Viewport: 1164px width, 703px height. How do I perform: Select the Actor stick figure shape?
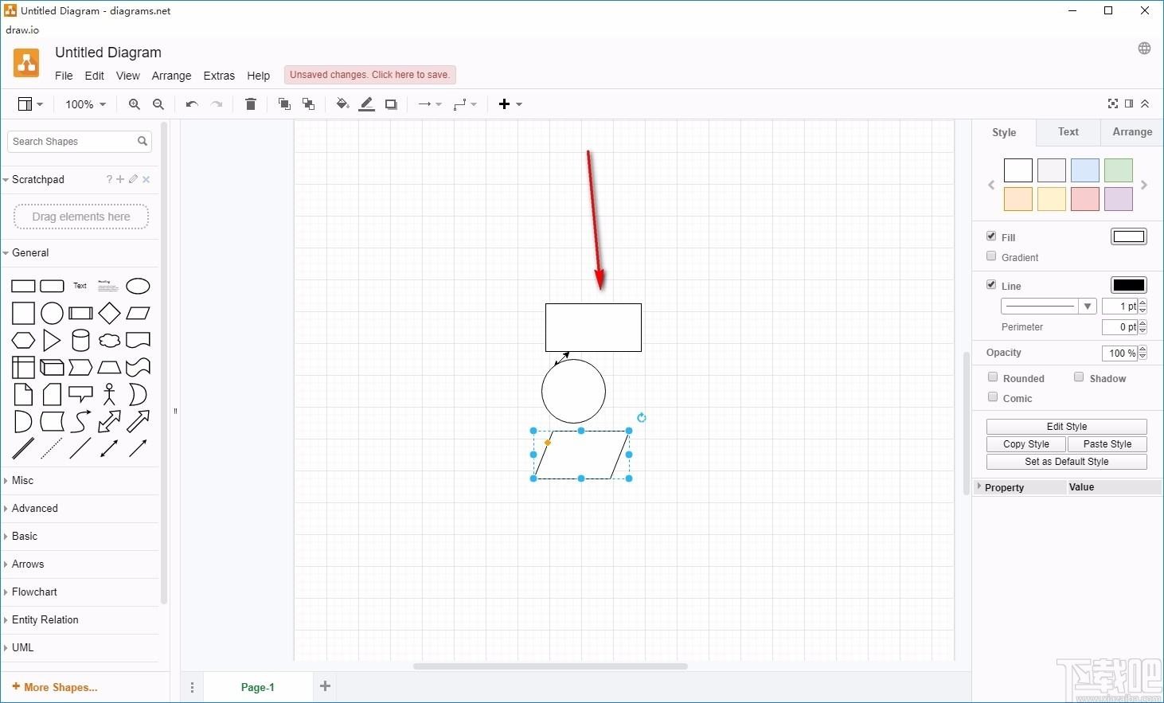point(109,394)
